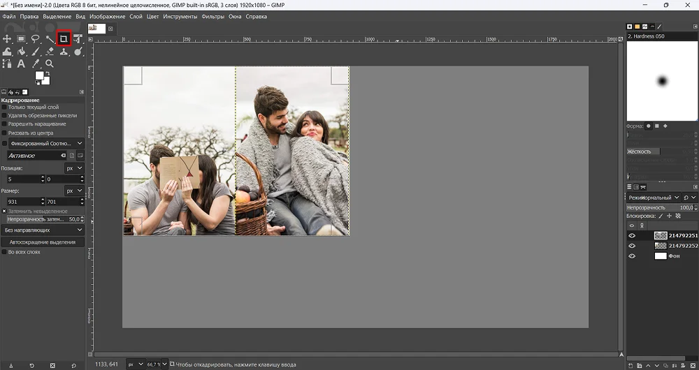This screenshot has height=370, width=699.
Task: Open the Фильтры menu
Action: (x=212, y=16)
